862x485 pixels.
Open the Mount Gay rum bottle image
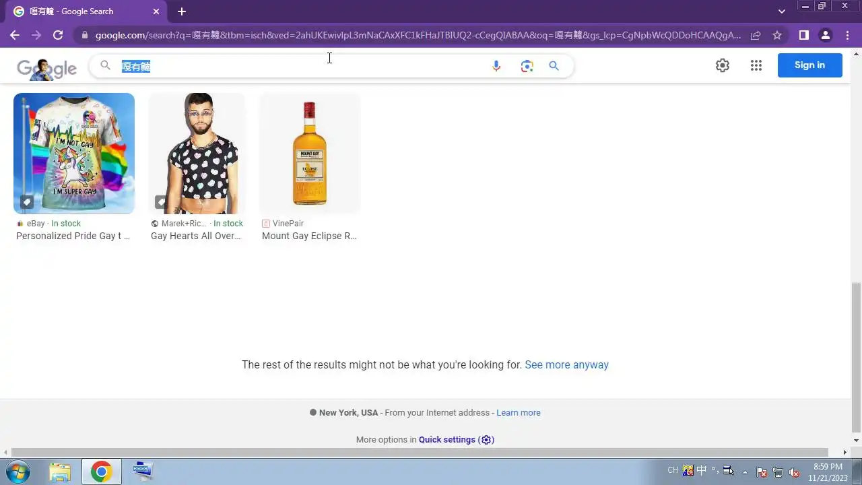pos(310,154)
